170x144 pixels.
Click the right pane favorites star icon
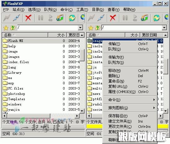click(x=90, y=28)
